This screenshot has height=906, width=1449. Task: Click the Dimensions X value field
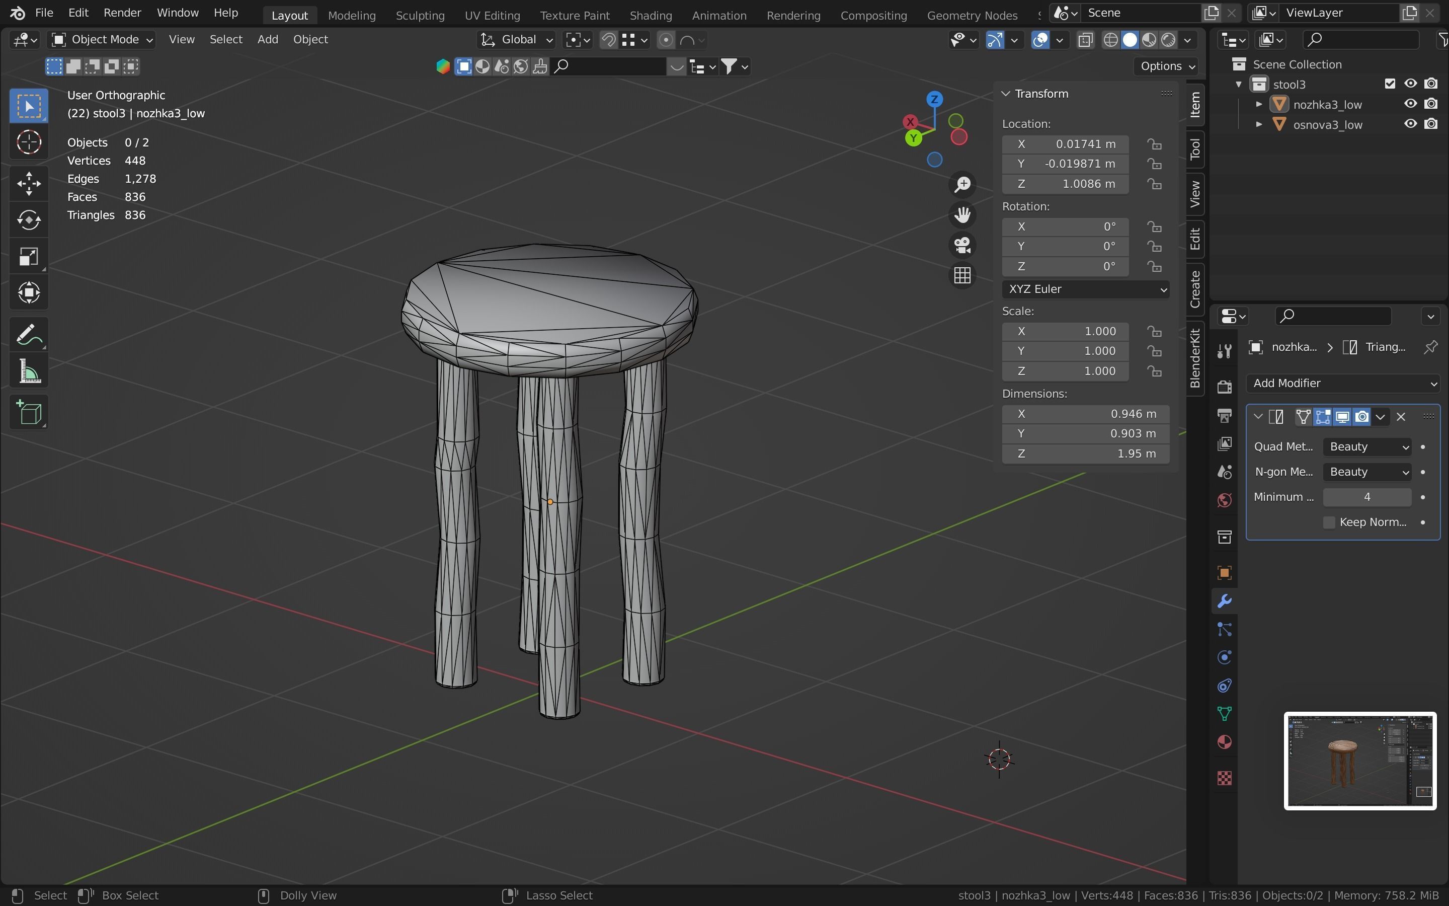point(1086,414)
